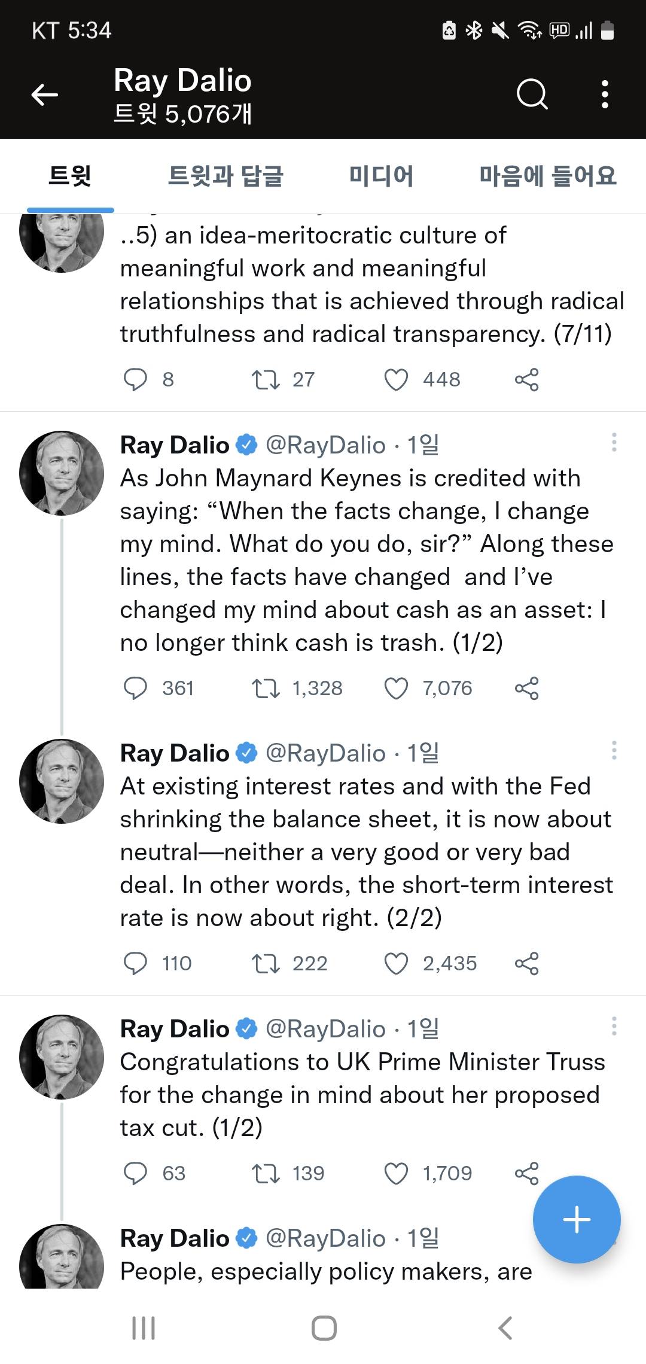Reply to the Prime Minister Truss tweet
The width and height of the screenshot is (646, 1364).
(x=135, y=1174)
